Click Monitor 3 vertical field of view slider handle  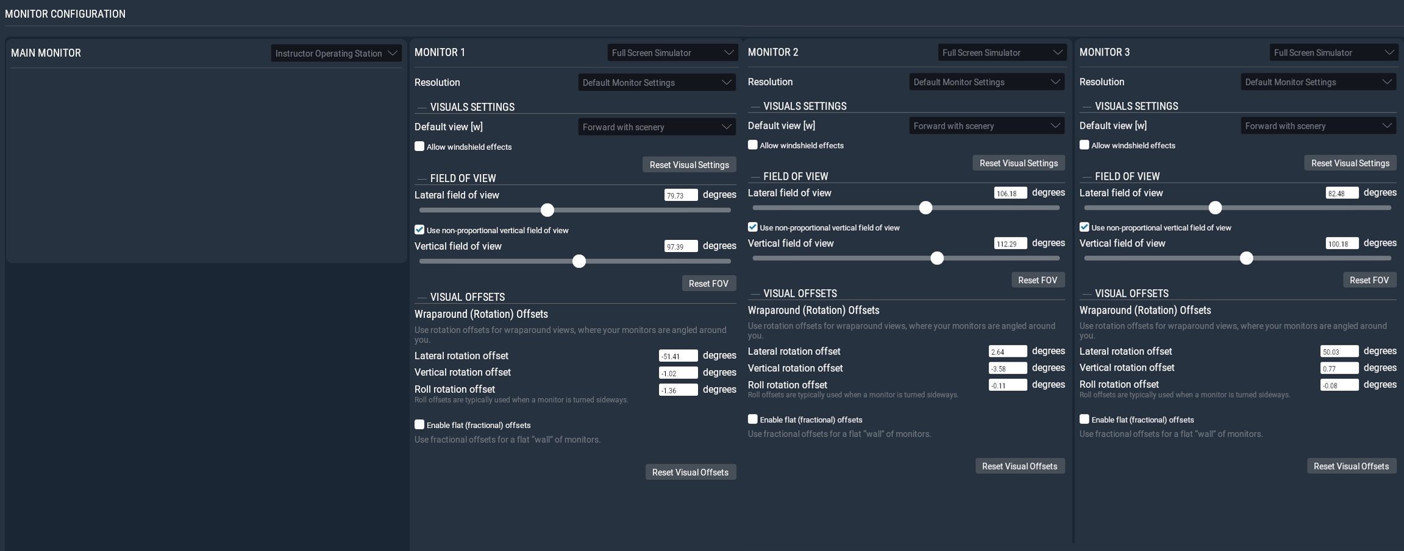coord(1247,258)
